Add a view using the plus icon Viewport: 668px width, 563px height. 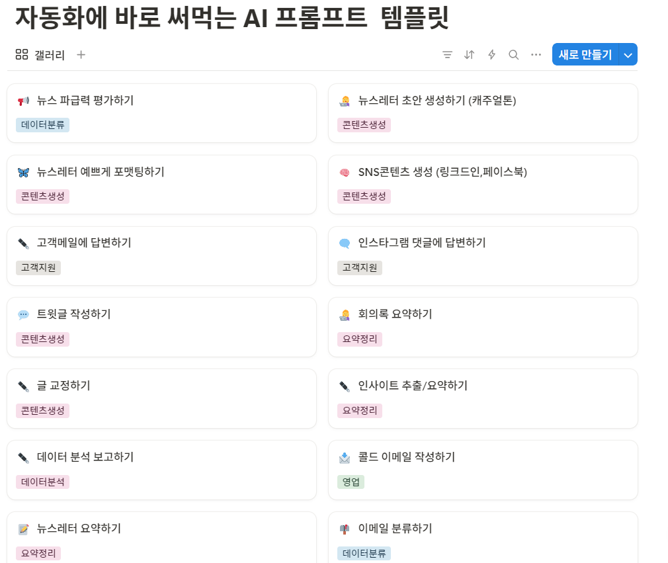(81, 54)
